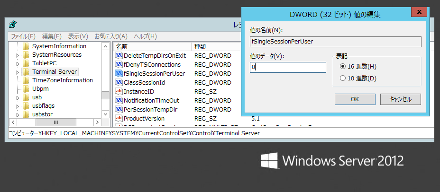Open the お気に入り(A) menu

(111, 36)
